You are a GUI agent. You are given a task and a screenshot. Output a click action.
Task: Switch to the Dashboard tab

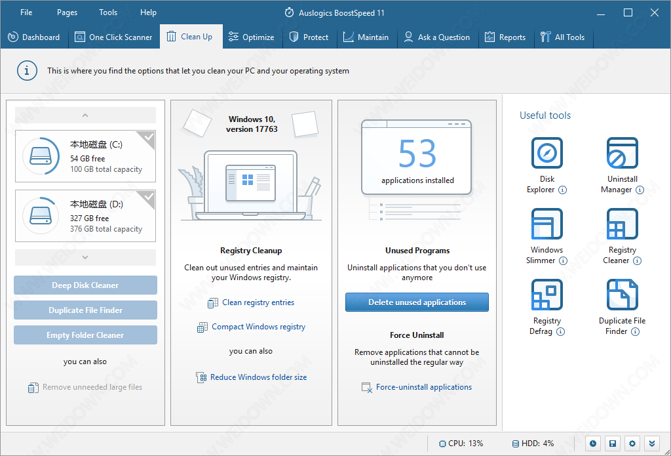click(34, 37)
